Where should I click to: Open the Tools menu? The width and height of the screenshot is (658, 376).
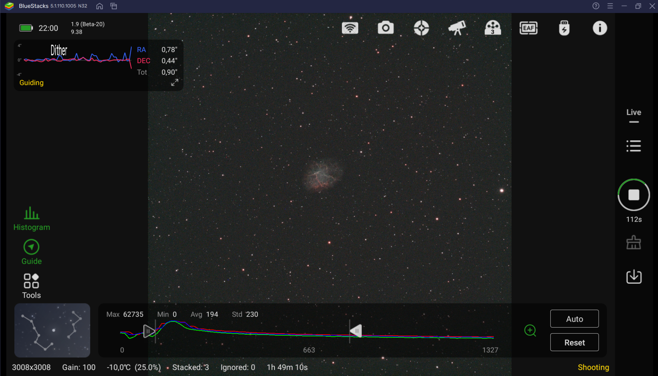click(x=32, y=286)
